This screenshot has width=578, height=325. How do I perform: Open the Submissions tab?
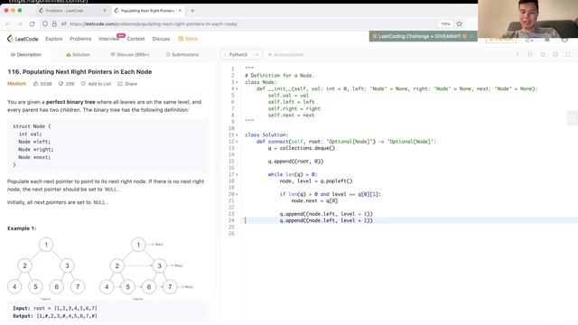click(182, 54)
